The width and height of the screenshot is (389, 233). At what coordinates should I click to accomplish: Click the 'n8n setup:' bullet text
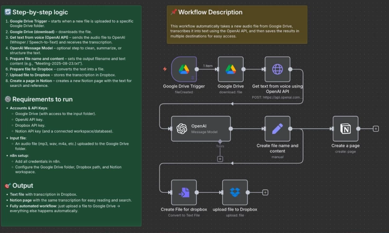19,155
